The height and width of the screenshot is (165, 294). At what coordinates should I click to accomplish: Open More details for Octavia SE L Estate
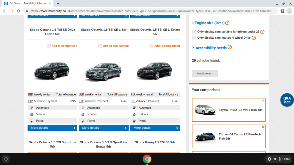(155, 128)
